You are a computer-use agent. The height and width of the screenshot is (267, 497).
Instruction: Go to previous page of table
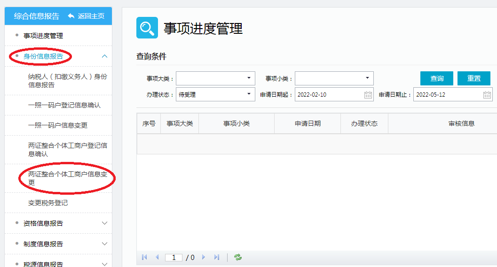(157, 257)
